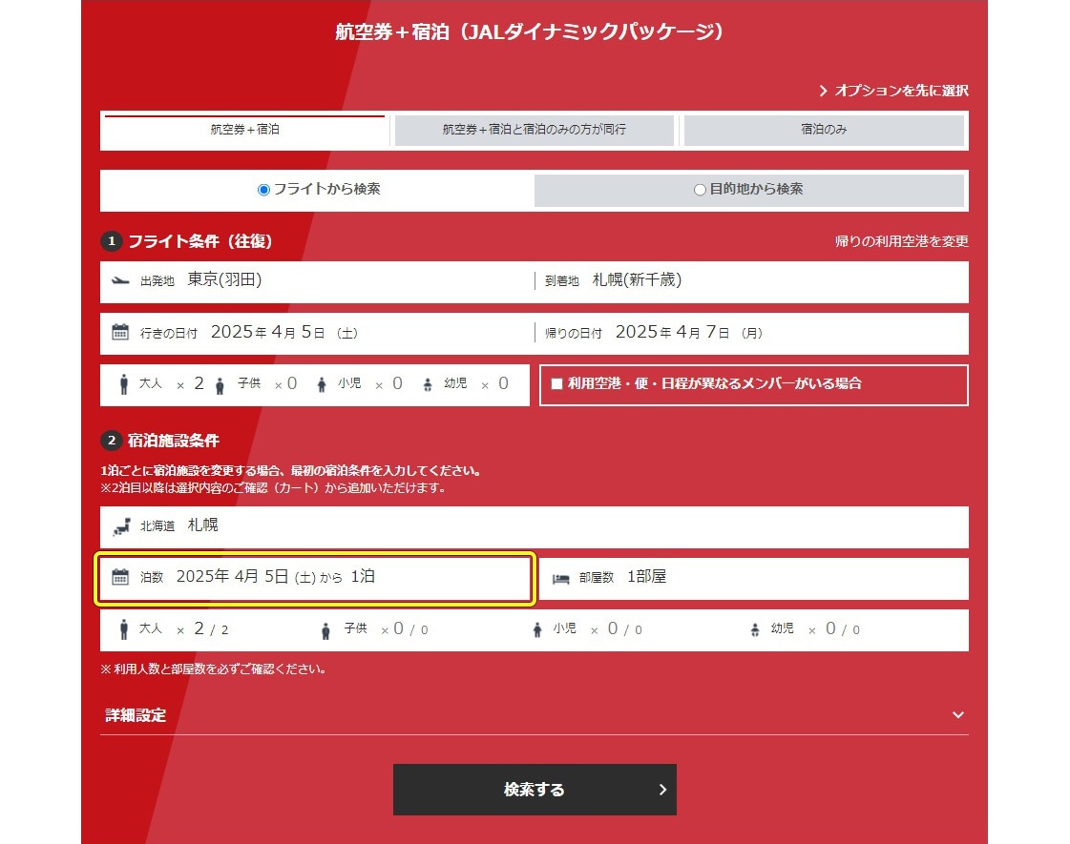This screenshot has width=1070, height=844.
Task: Open the 行きの日付 date picker
Action: [317, 334]
